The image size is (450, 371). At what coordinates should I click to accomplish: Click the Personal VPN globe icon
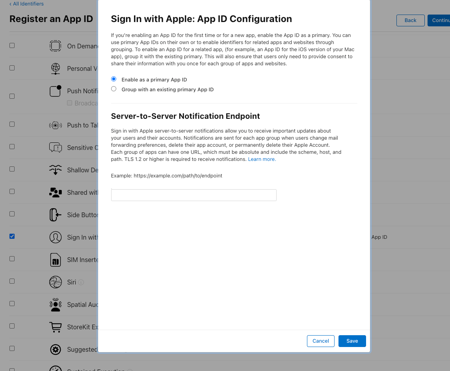tap(56, 68)
